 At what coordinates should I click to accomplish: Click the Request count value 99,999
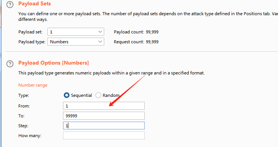pyautogui.click(x=152, y=42)
